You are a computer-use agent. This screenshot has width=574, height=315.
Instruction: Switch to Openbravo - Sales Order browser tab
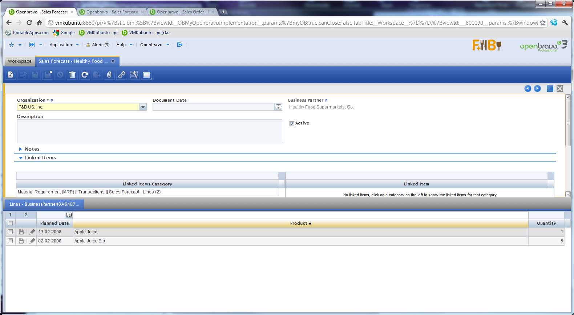click(182, 12)
